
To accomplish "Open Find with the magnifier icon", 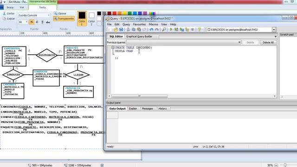I will [x=164, y=30].
